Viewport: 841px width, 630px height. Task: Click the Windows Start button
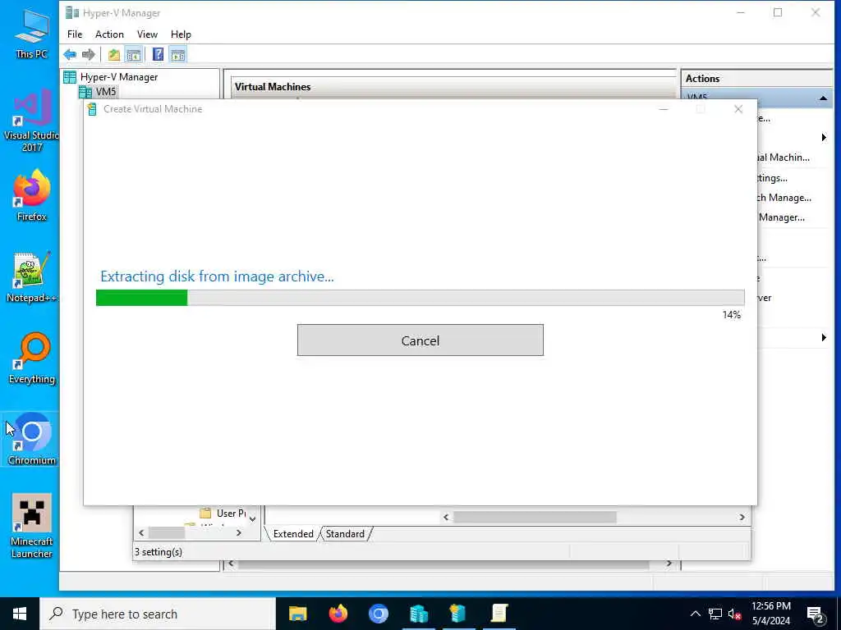click(x=20, y=614)
